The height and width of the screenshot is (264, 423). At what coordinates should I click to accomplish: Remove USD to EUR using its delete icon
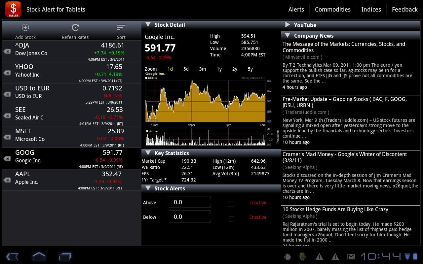7,94
